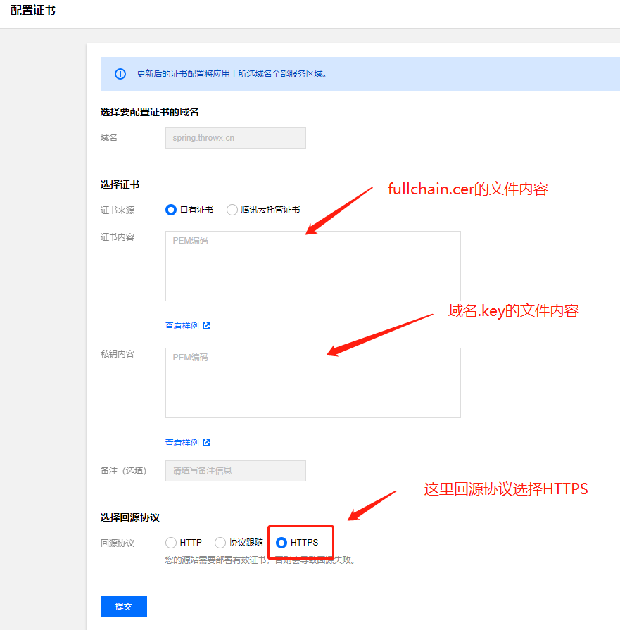Select the HTTPS 回源协议 radio button

(281, 543)
